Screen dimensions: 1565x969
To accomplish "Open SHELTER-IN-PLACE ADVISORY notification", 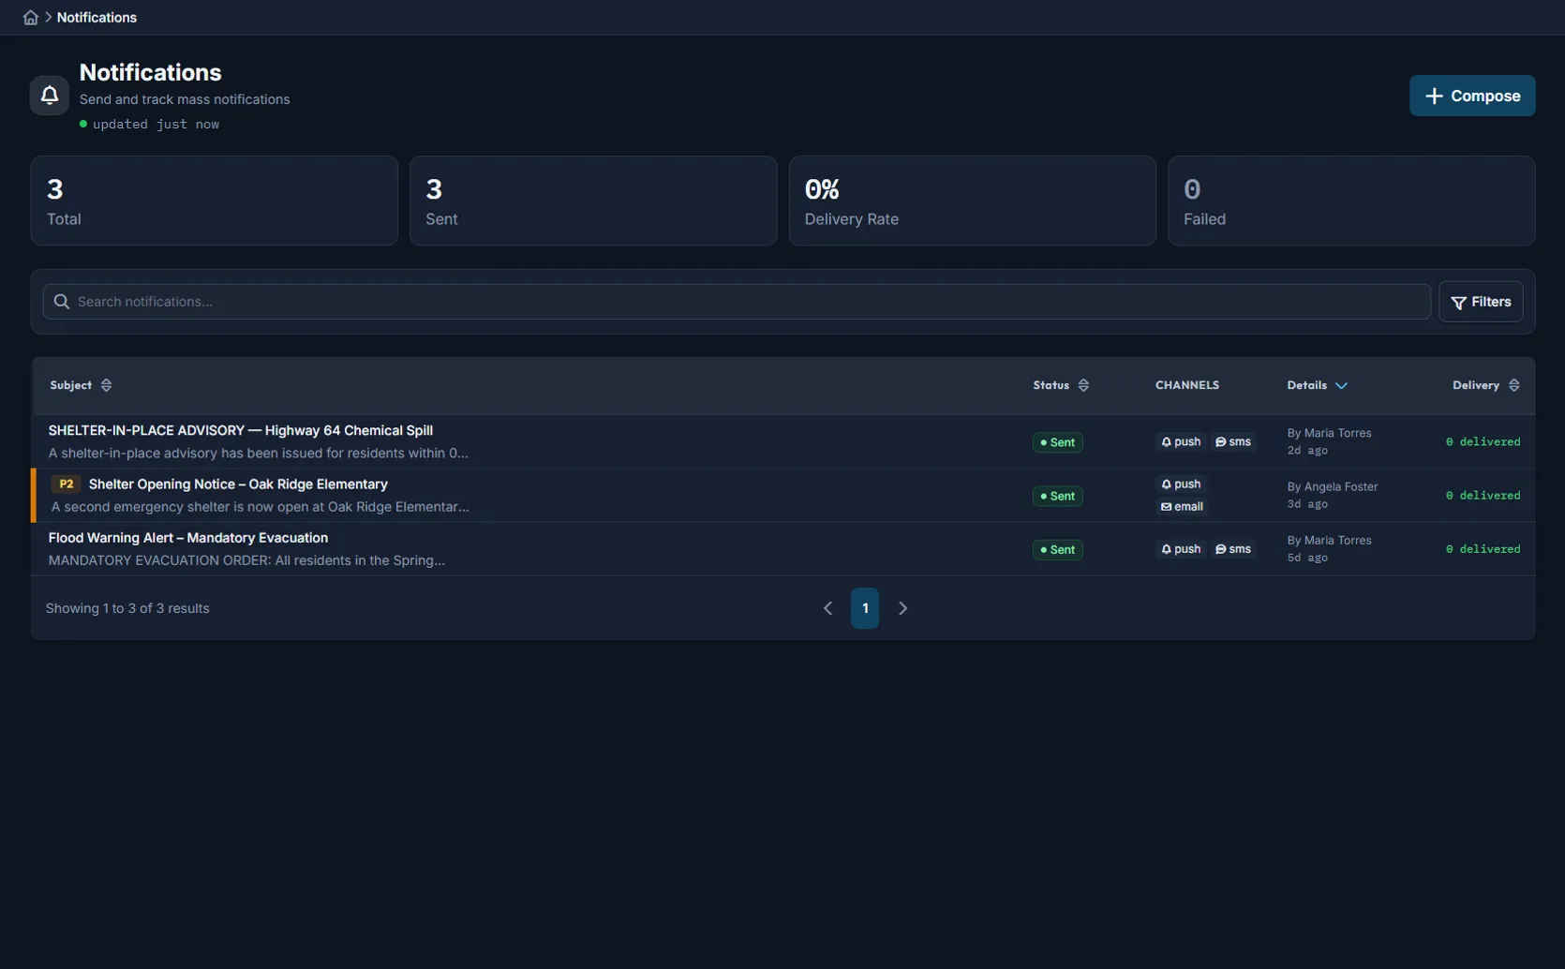I will click(240, 431).
